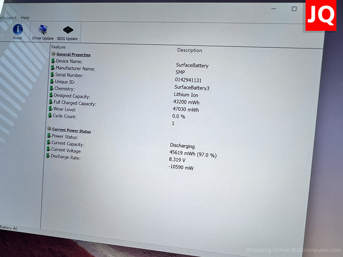Click the 0.0 % value
Viewport: 343px width, 257px height.
click(179, 117)
